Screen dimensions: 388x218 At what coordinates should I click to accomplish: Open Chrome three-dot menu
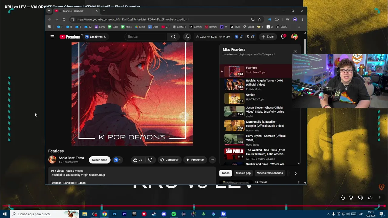point(302,19)
